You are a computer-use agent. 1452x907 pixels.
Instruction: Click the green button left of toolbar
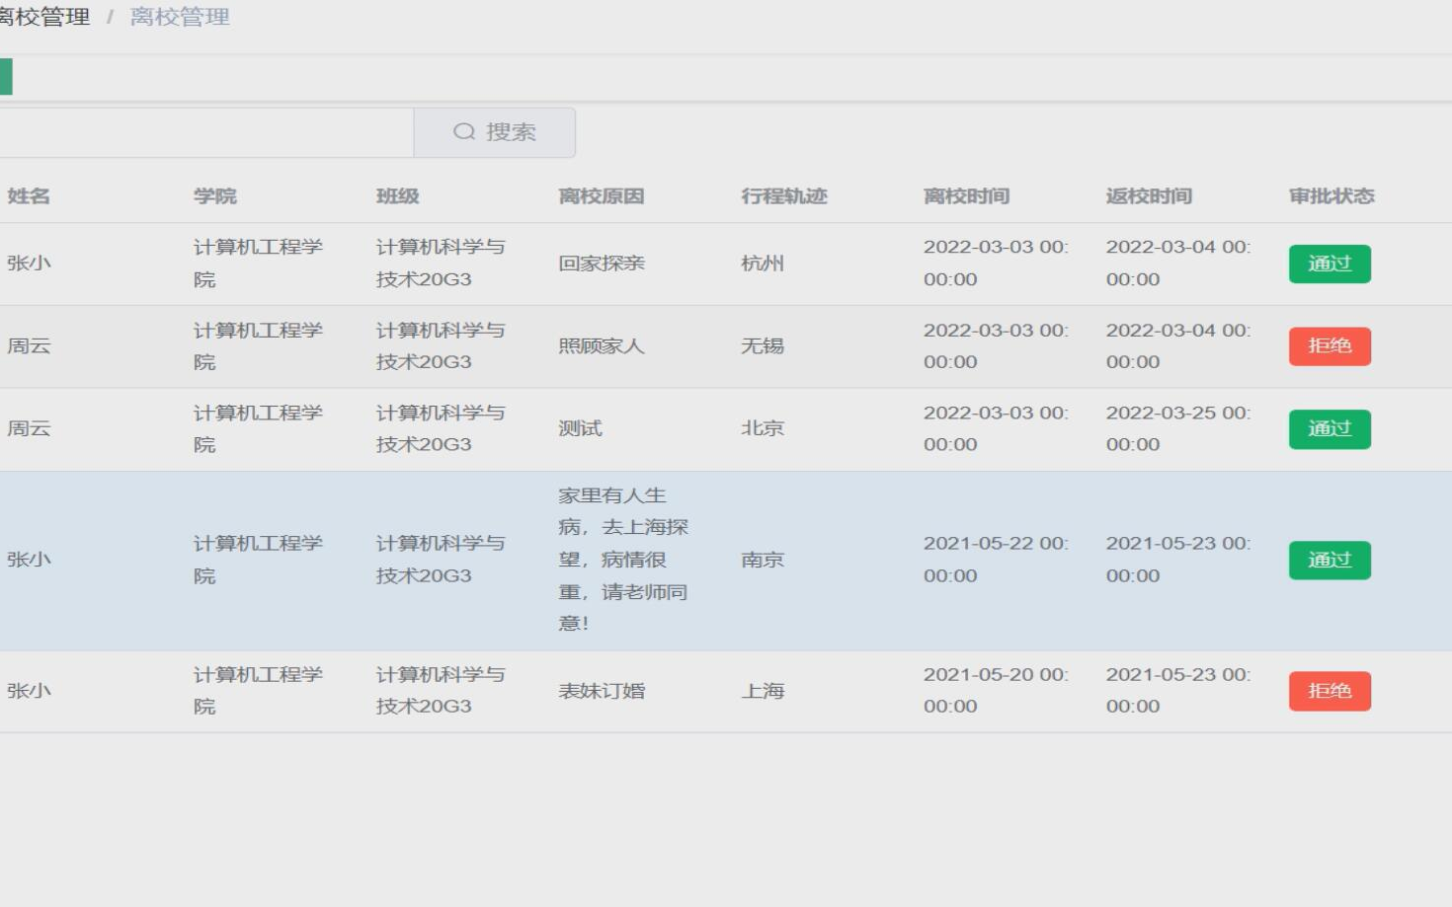(x=6, y=77)
